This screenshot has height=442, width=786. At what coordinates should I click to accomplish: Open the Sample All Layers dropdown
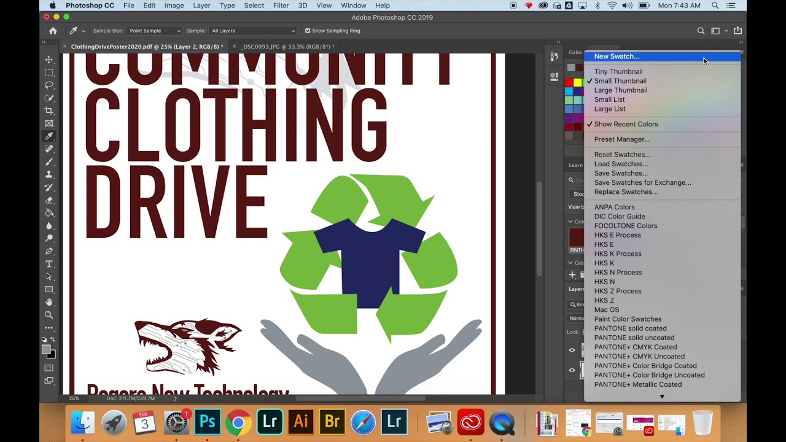coord(252,31)
